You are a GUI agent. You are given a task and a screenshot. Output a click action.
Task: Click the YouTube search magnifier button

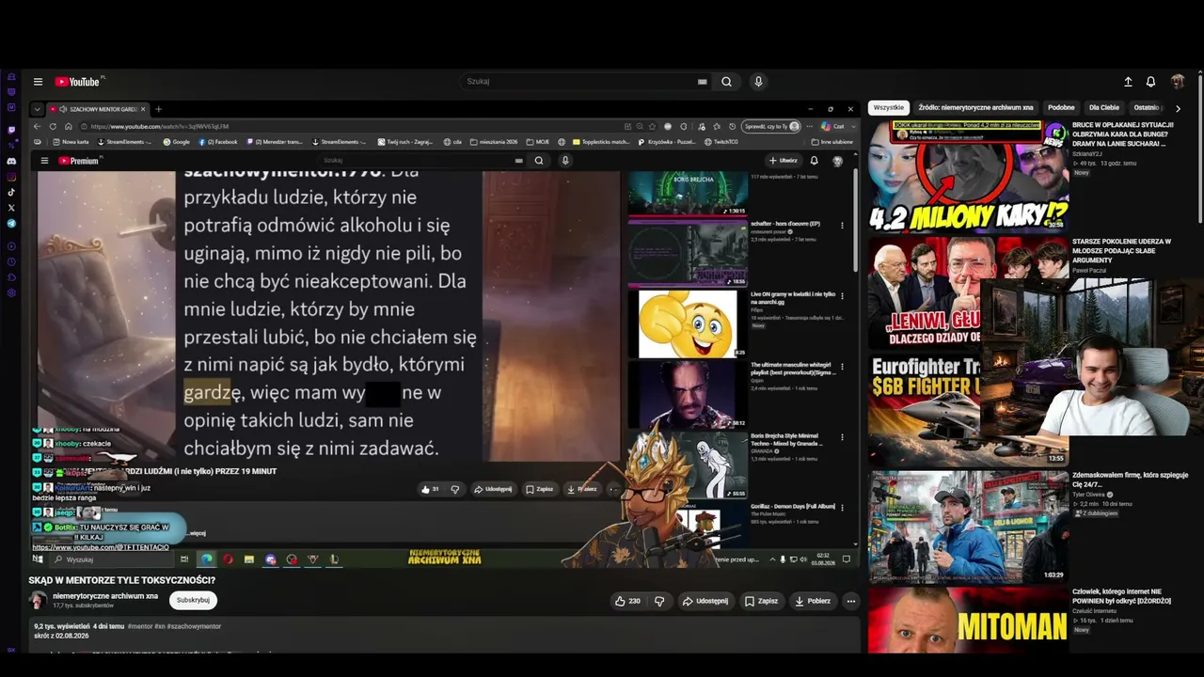point(726,82)
